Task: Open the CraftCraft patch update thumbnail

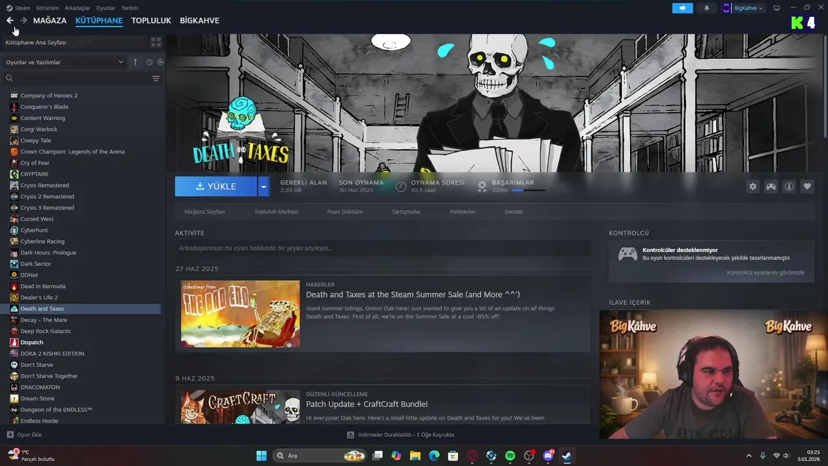Action: (x=240, y=406)
